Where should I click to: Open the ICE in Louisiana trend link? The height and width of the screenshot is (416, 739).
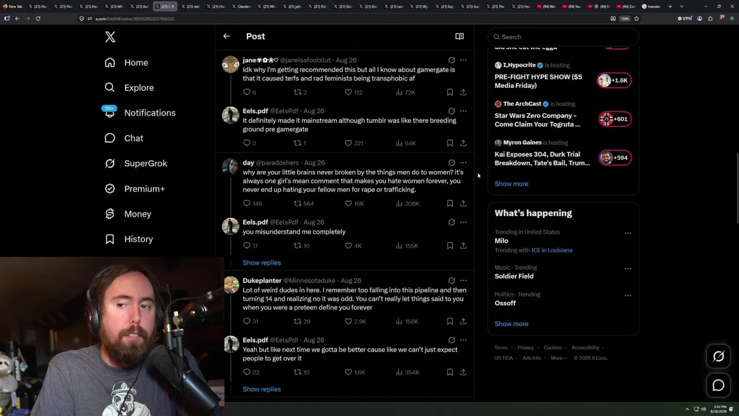pyautogui.click(x=552, y=250)
